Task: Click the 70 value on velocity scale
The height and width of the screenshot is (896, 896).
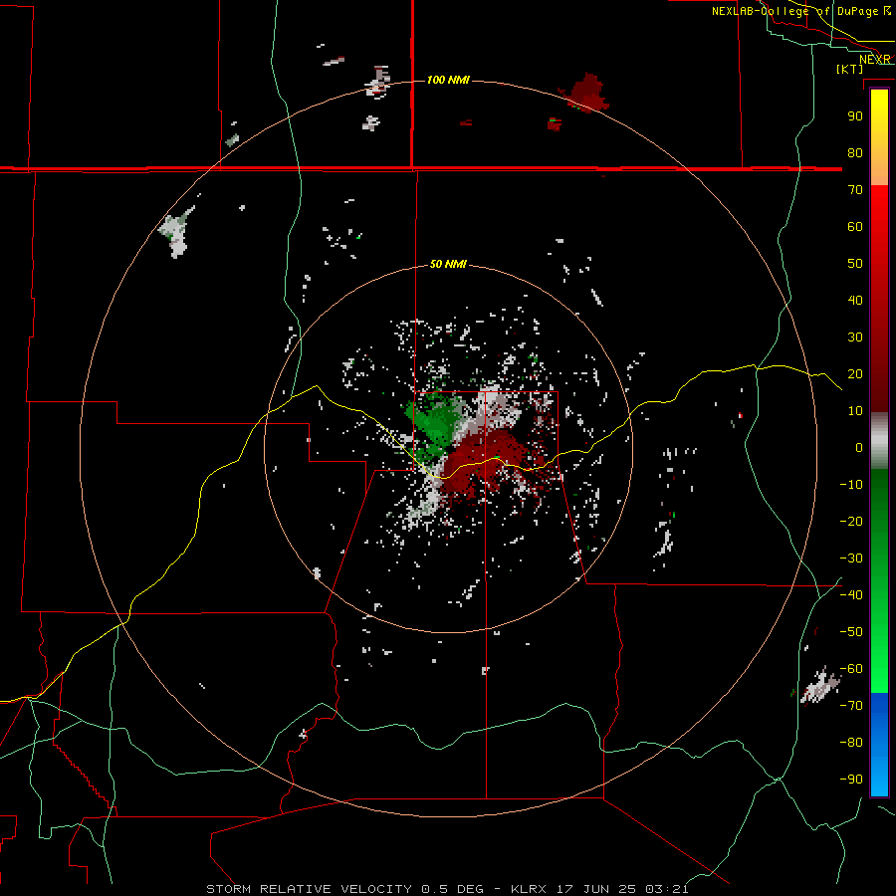Action: coord(855,190)
